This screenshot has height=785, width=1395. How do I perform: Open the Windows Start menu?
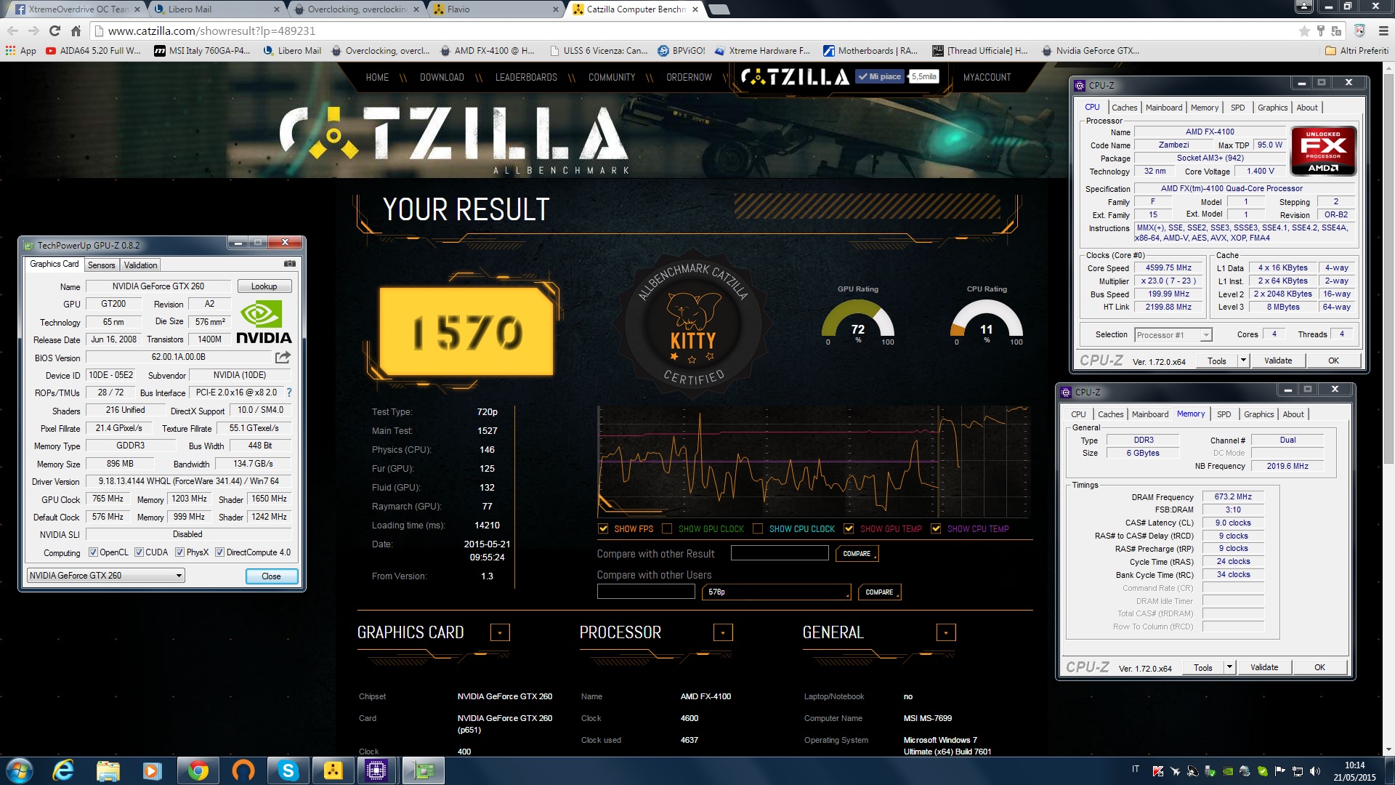(19, 770)
